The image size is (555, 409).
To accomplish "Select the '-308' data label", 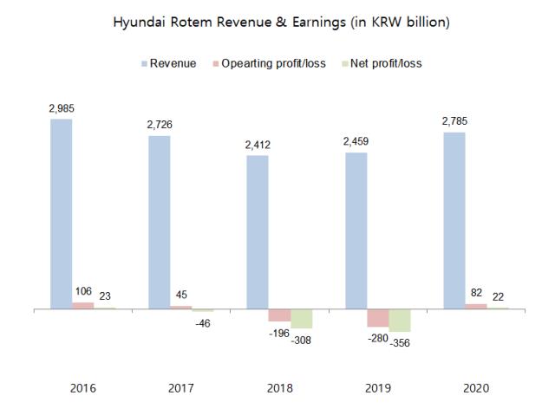I will pos(301,341).
